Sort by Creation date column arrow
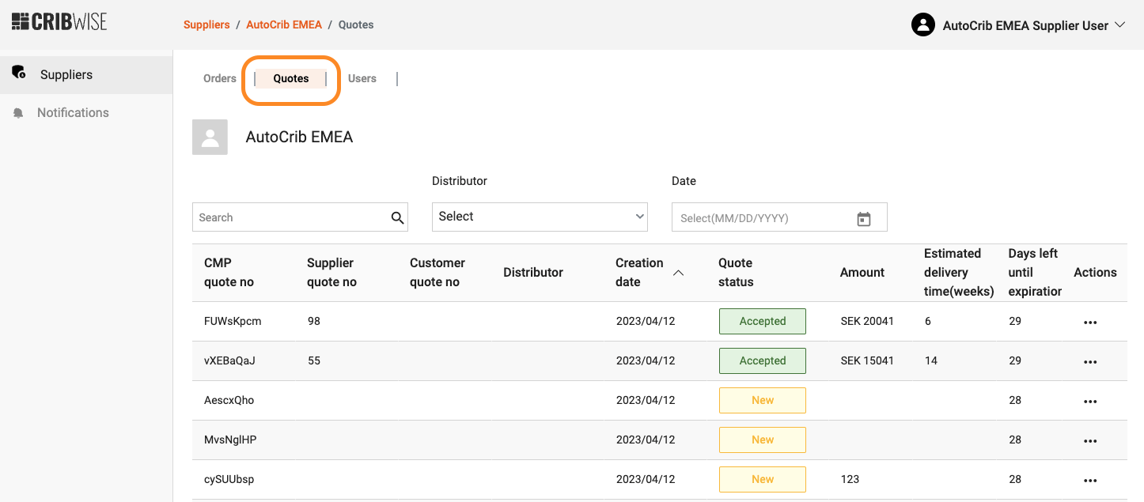This screenshot has width=1144, height=502. tap(678, 273)
